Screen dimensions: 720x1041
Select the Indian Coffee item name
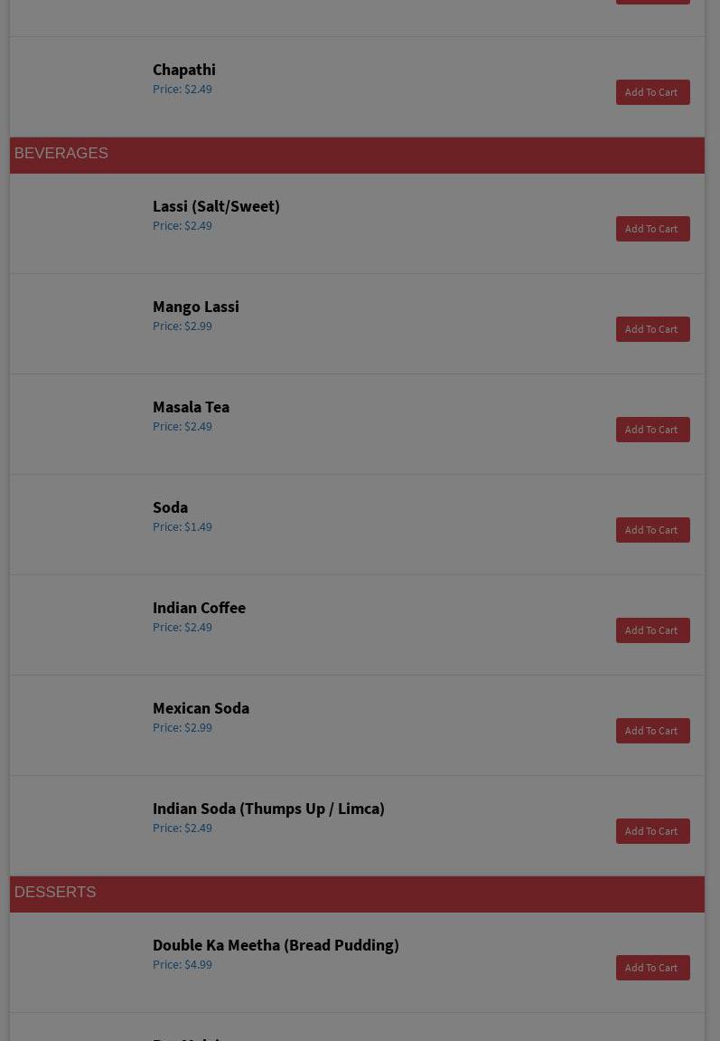pyautogui.click(x=199, y=608)
